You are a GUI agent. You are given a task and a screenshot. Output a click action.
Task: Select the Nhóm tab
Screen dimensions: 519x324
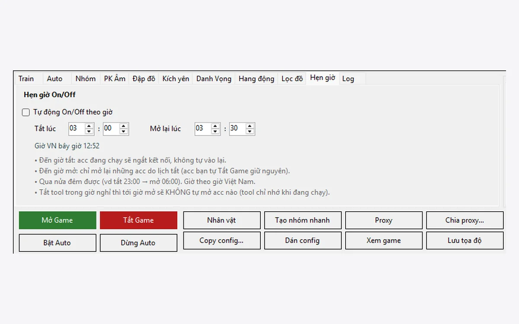86,79
